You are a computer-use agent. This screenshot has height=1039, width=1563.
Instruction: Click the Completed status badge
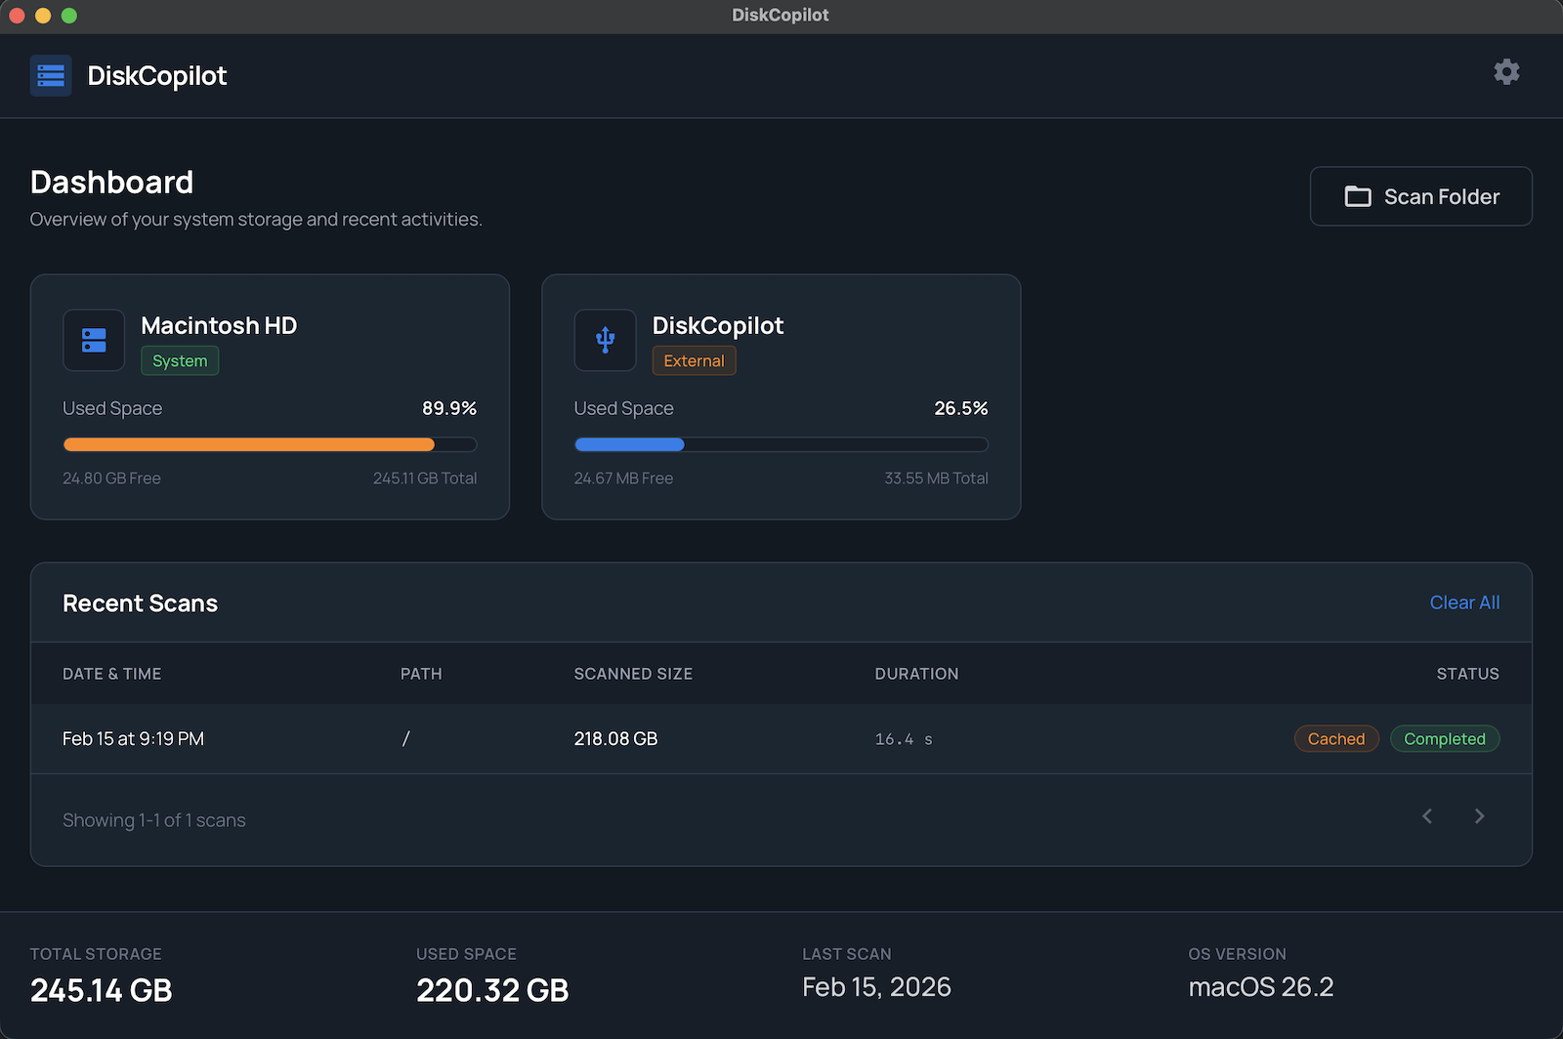tap(1445, 738)
